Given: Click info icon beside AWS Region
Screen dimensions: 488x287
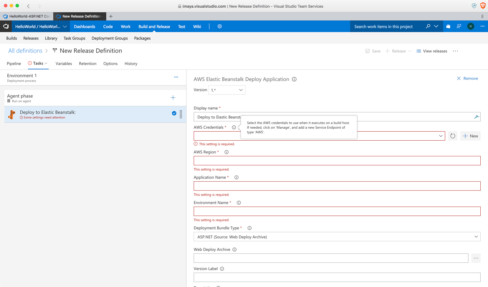Looking at the screenshot, I should [x=227, y=152].
